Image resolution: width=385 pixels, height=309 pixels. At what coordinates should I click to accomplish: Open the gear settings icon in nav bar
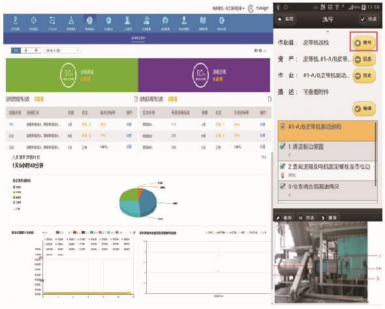pos(221,21)
